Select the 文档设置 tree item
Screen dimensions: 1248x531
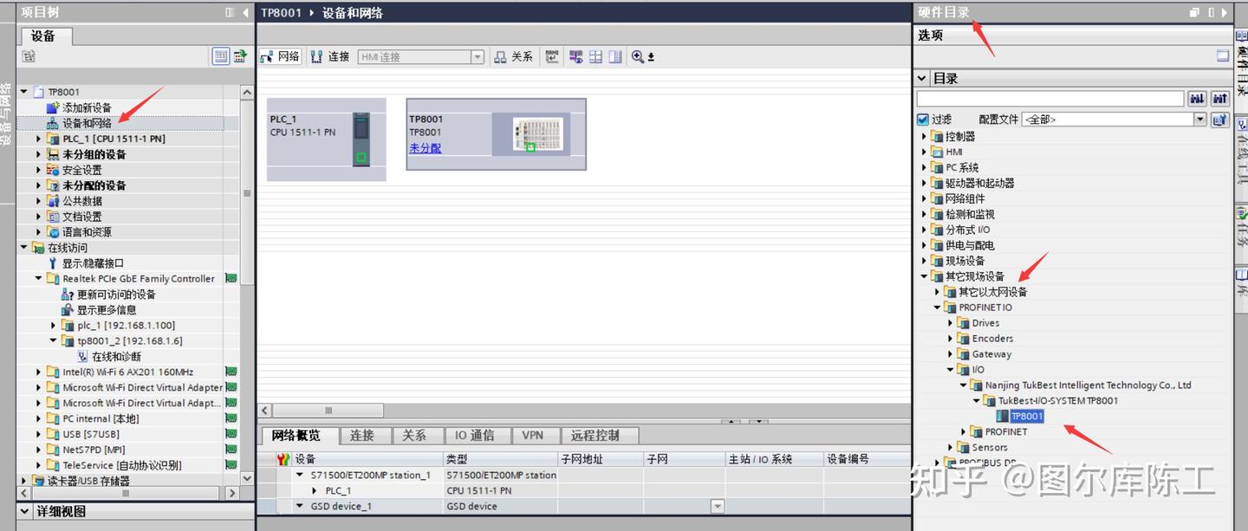pos(81,217)
